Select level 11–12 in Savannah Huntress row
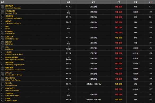Screen dimensions: 155x103 pyautogui.click(x=68, y=7)
